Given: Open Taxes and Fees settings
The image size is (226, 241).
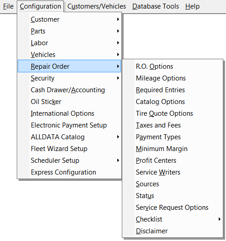Looking at the screenshot, I should [173, 125].
